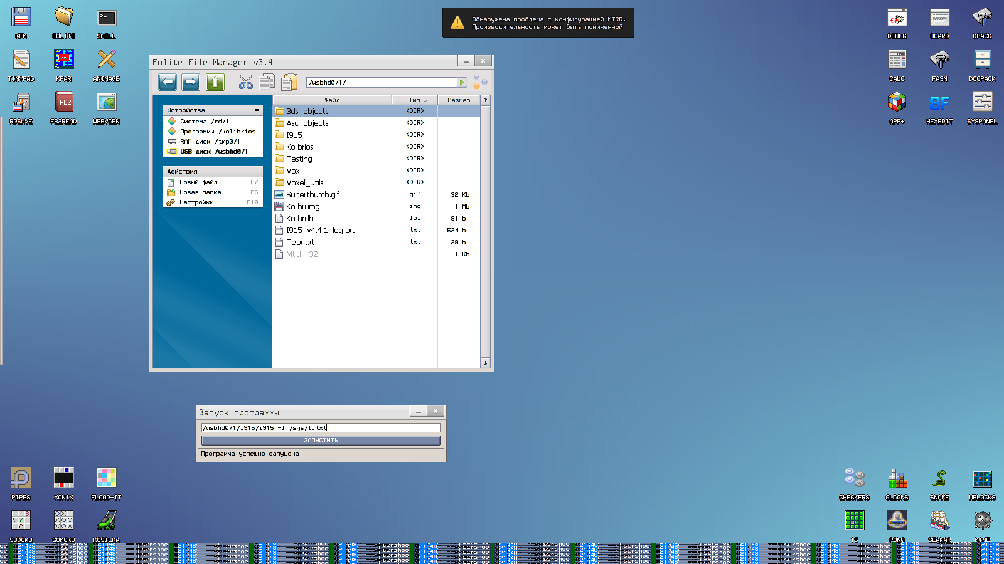Viewport: 1004px width, 564px height.
Task: Click the scroll down arrow in file list
Action: coord(485,363)
